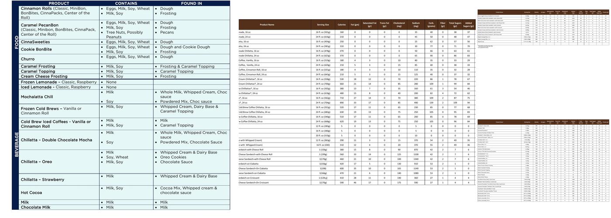
Task: Click the Calories header in nutrition table
Action: tap(342, 25)
